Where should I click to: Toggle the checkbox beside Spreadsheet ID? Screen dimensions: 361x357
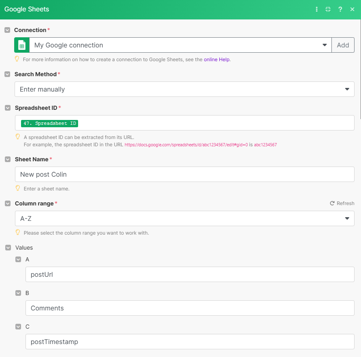pos(8,108)
